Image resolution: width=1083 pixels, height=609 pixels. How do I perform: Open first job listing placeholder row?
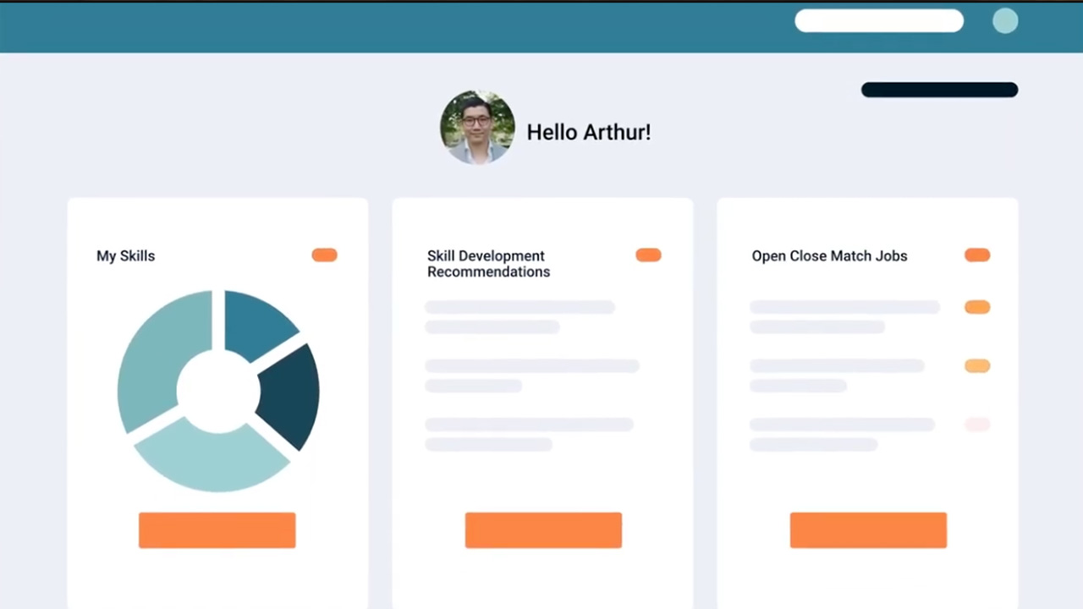[x=844, y=317]
